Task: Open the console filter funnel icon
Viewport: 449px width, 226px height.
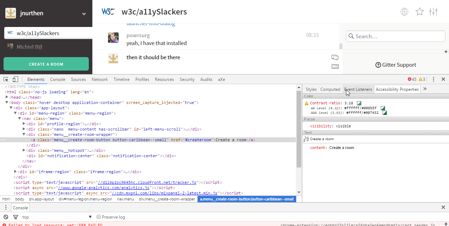Action: (x=15, y=217)
